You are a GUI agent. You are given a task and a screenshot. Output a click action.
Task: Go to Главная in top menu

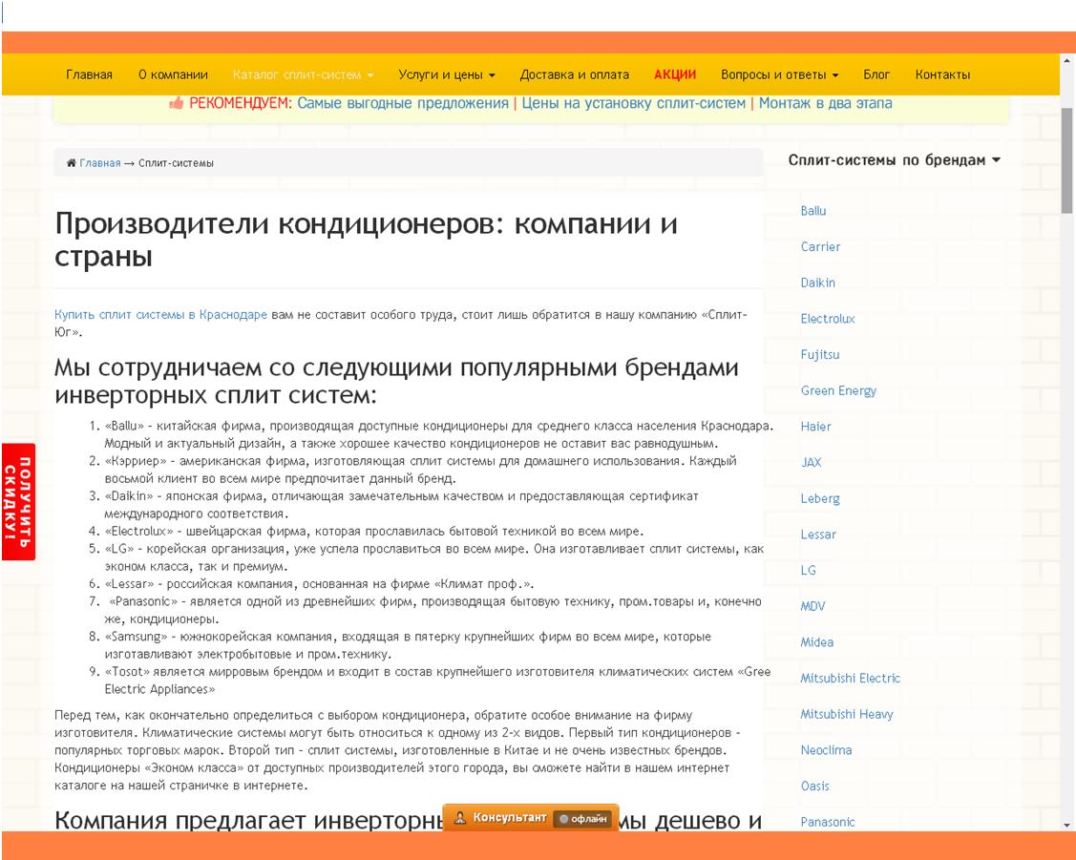(x=89, y=74)
